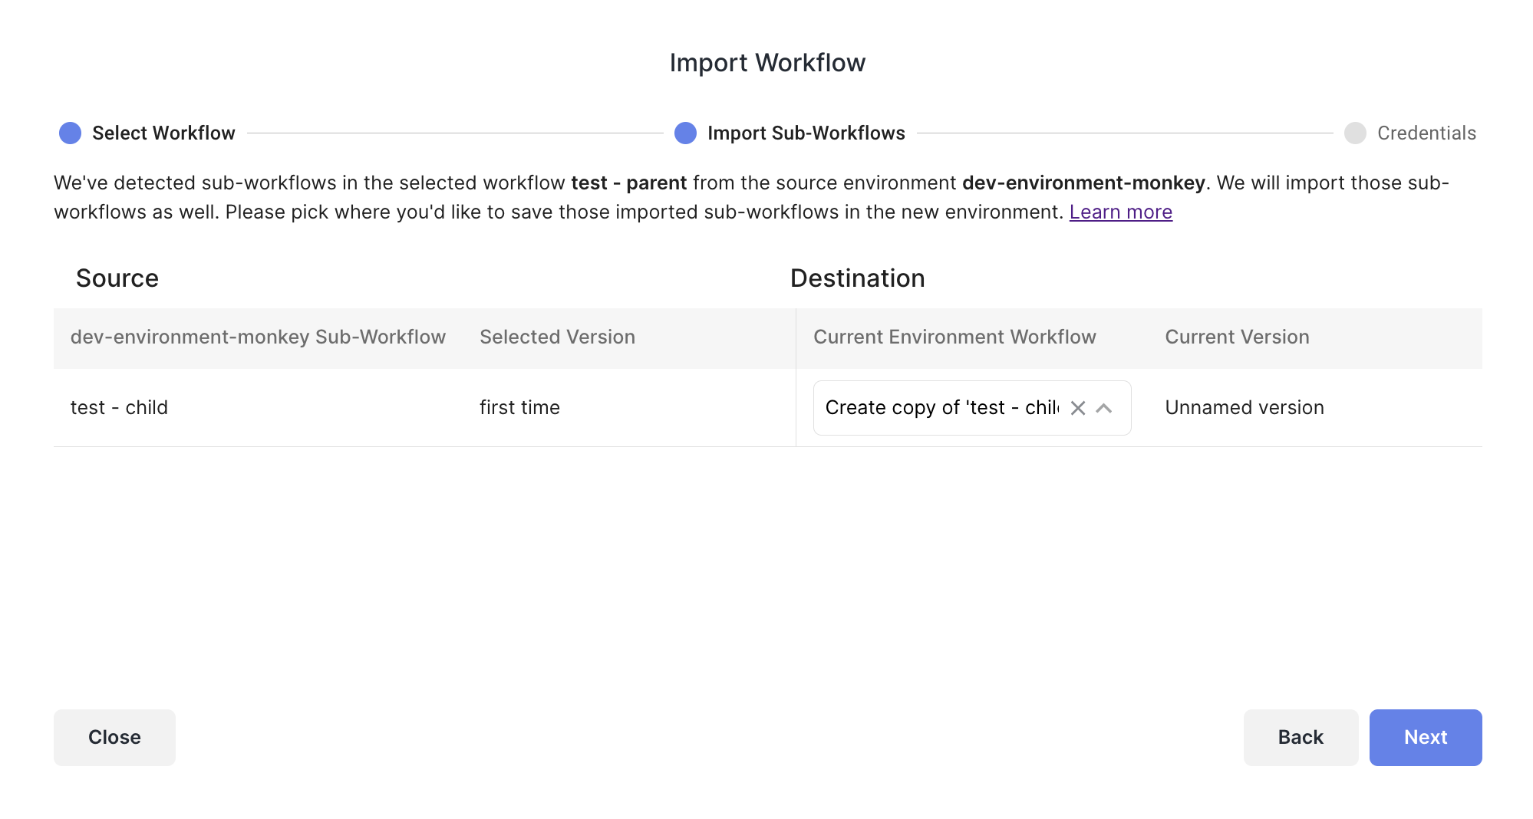
Task: Click the dev-environment-monkey Sub-Workflow column header
Action: pos(258,337)
